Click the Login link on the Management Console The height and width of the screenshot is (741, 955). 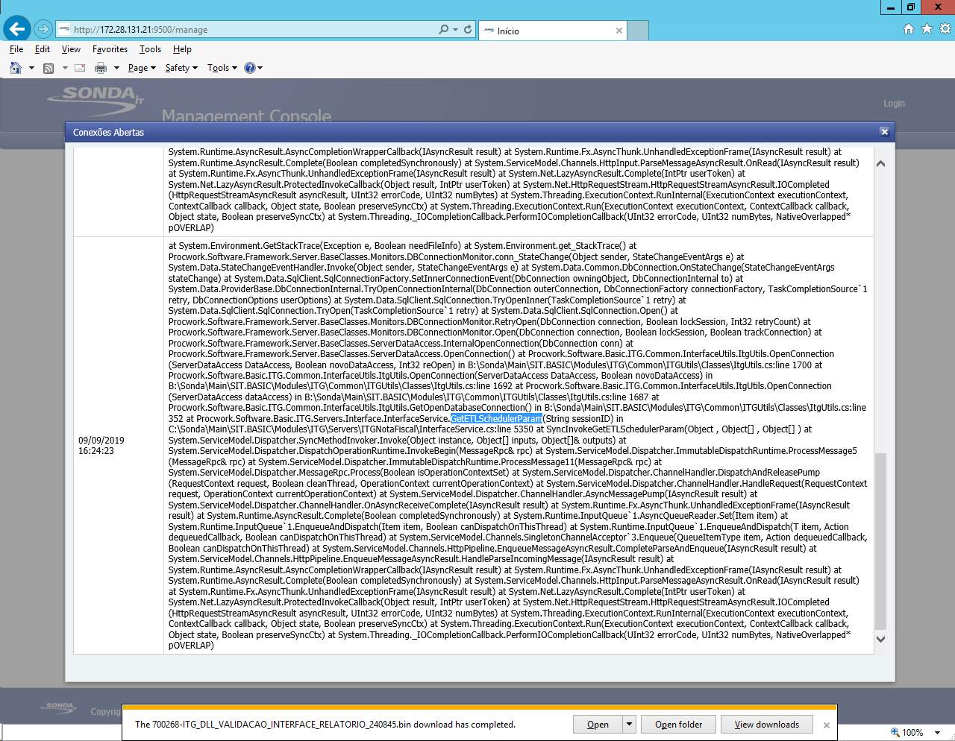point(894,104)
